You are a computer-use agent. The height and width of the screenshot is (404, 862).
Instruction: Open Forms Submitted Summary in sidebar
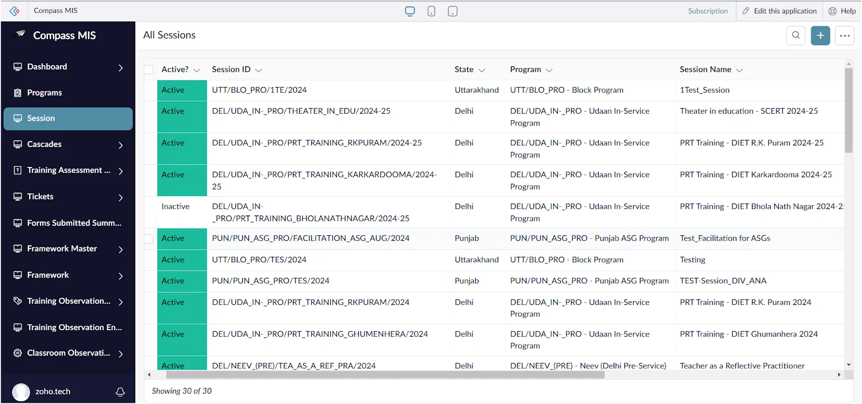click(68, 223)
